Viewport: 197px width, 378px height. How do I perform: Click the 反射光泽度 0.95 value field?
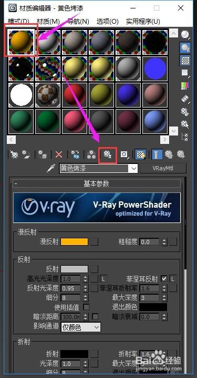point(71,288)
